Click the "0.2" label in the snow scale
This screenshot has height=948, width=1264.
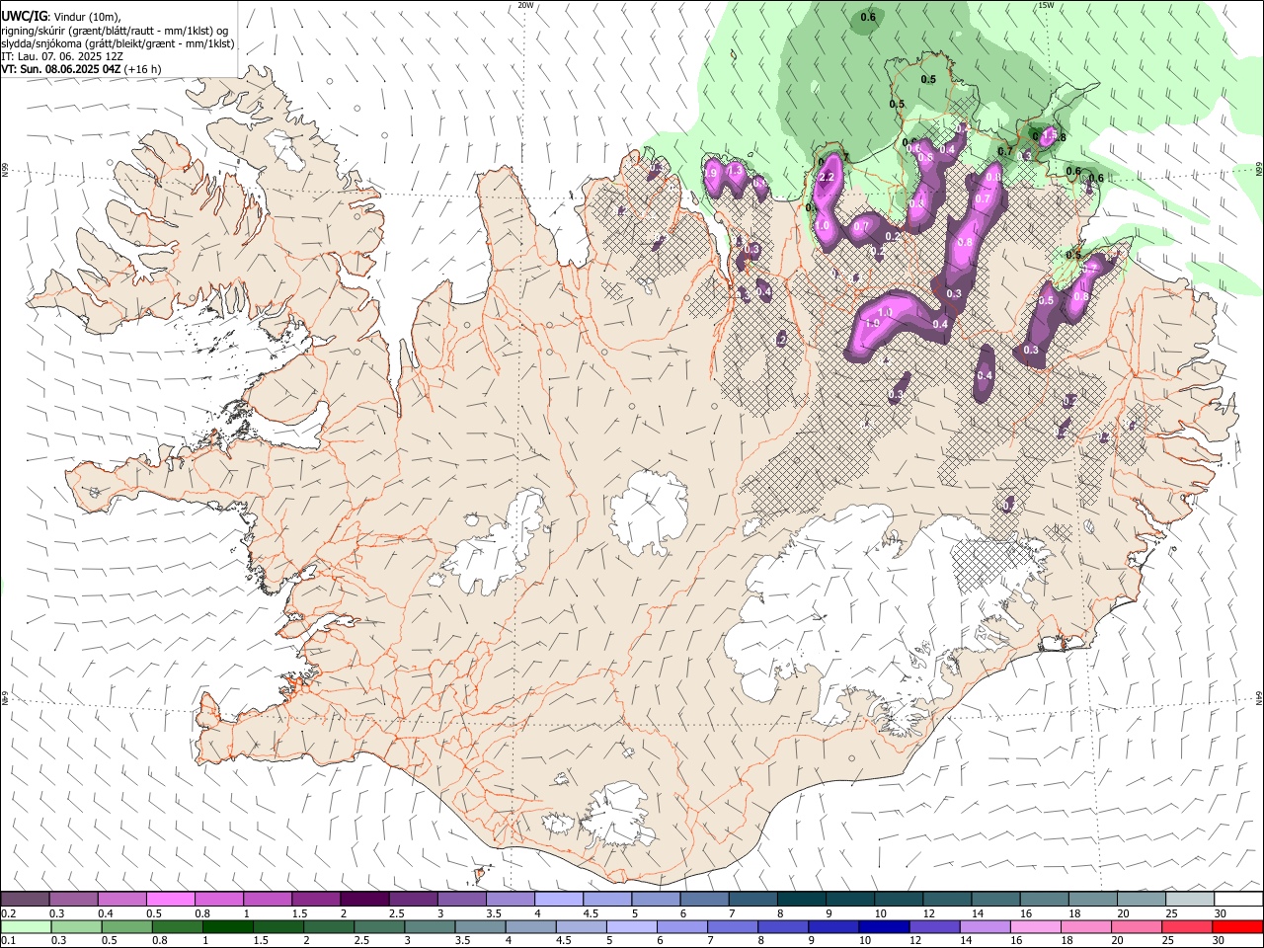(11, 913)
